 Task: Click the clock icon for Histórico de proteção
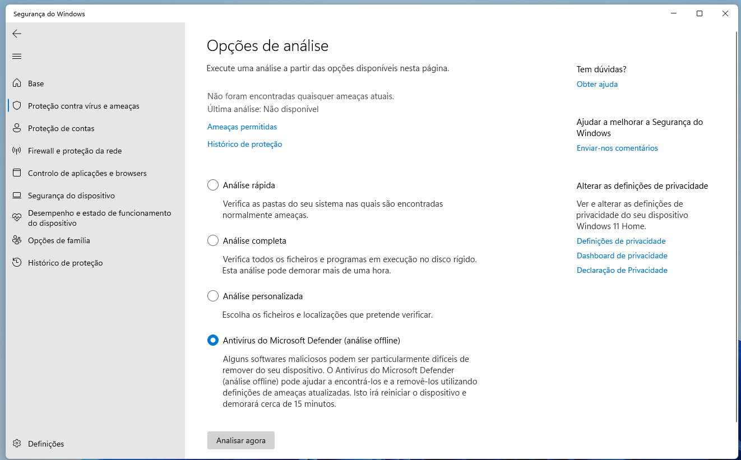tap(17, 263)
